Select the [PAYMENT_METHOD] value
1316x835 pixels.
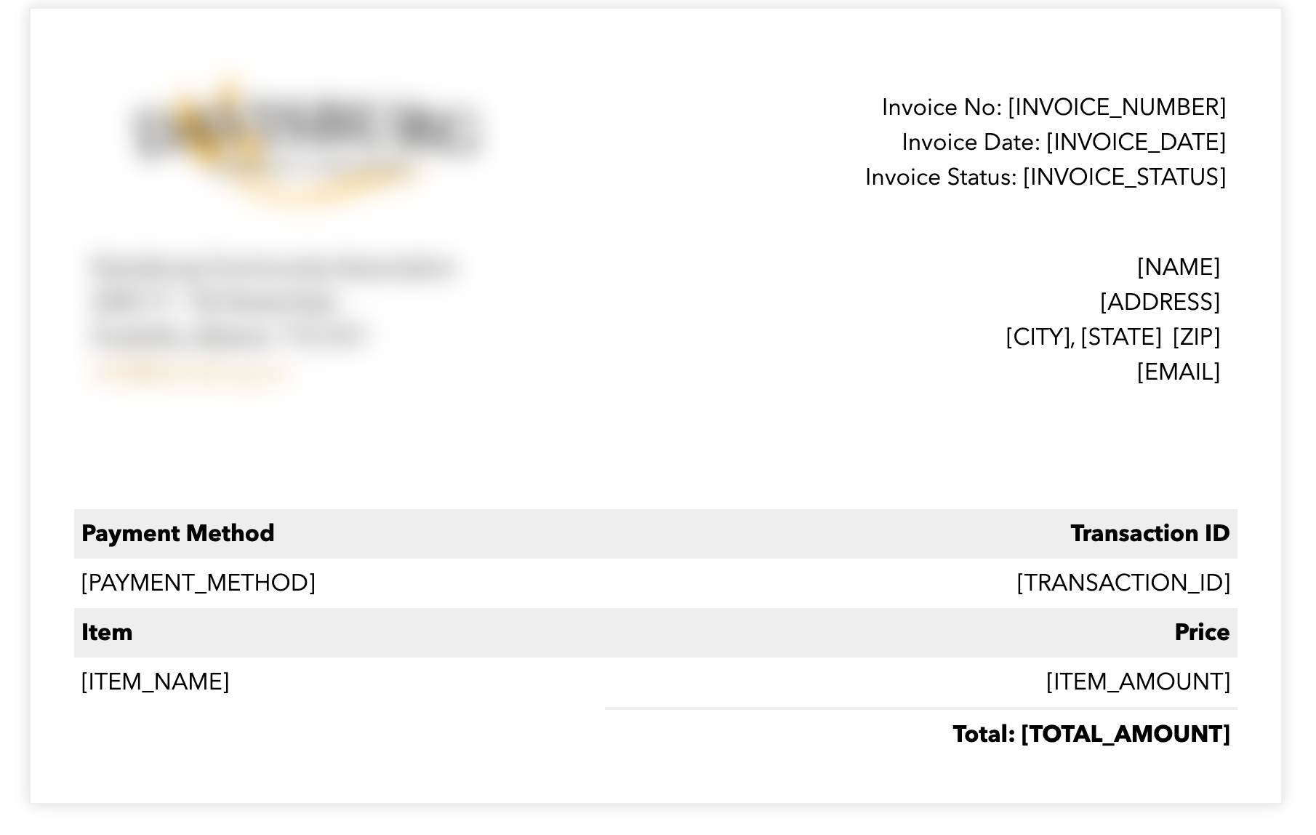[198, 583]
